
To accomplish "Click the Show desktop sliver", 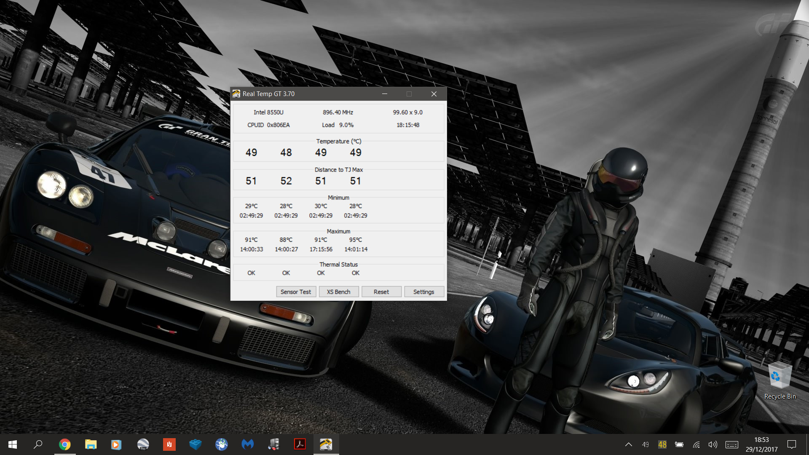I will [x=807, y=444].
